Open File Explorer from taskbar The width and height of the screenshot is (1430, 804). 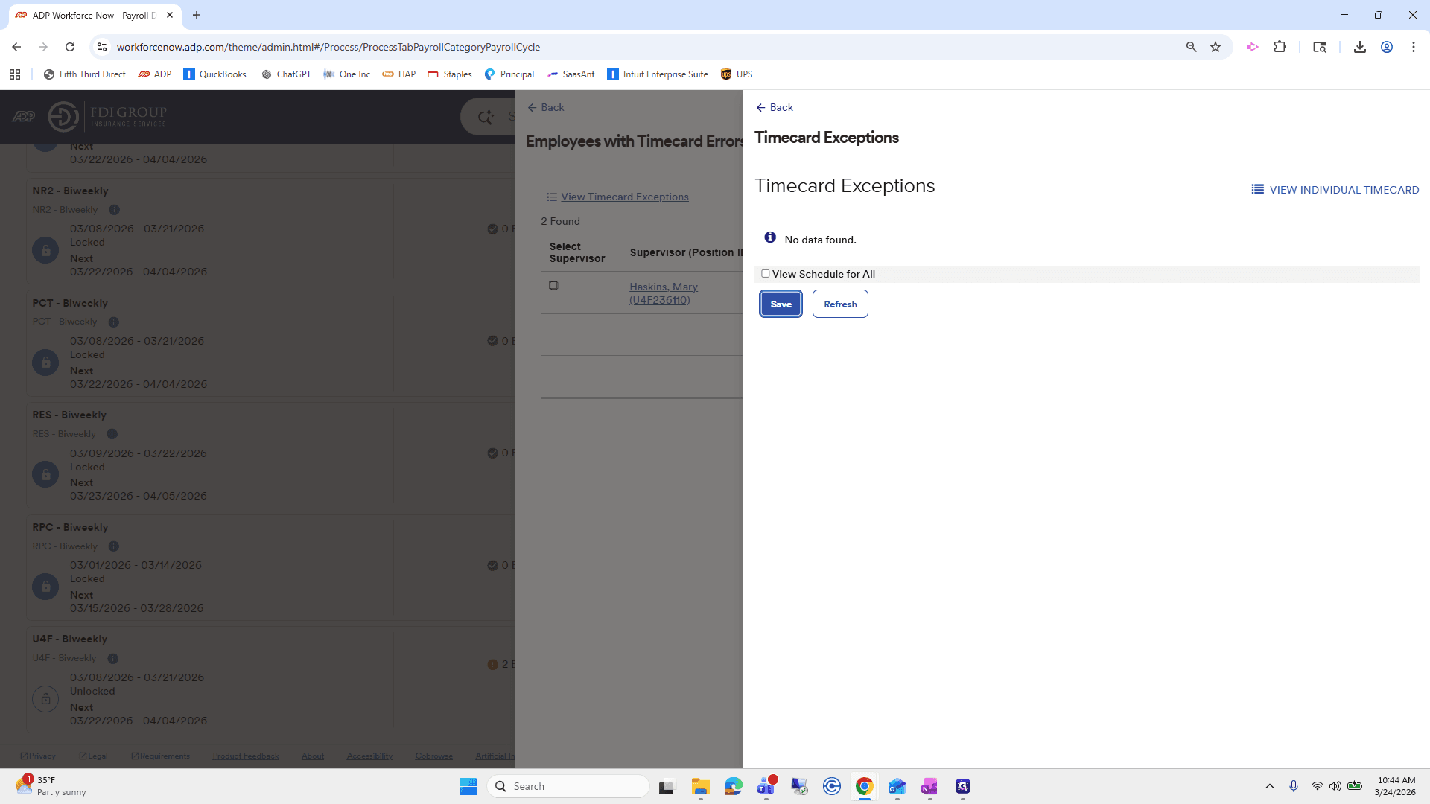click(x=700, y=786)
